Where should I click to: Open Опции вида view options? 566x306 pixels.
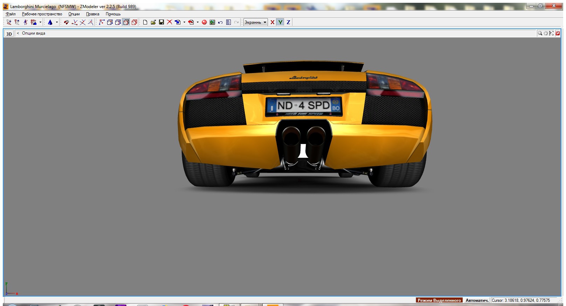click(x=34, y=33)
